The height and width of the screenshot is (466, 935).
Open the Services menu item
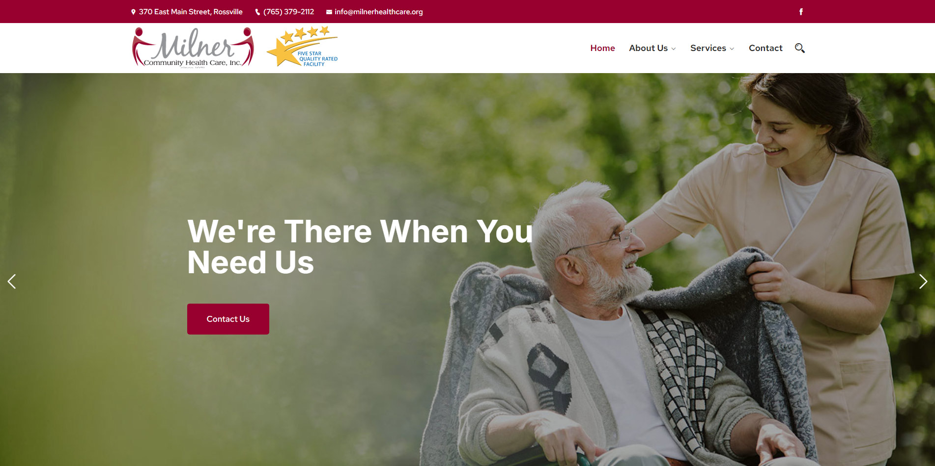click(x=708, y=48)
